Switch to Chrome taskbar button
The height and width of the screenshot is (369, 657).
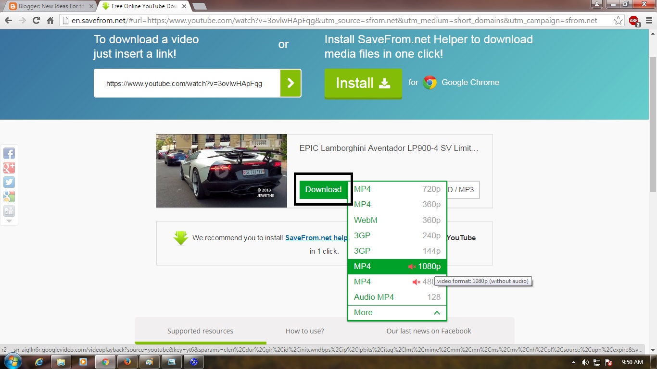click(x=105, y=362)
